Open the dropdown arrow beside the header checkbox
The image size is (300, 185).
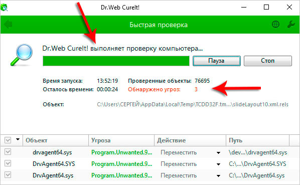(18, 139)
